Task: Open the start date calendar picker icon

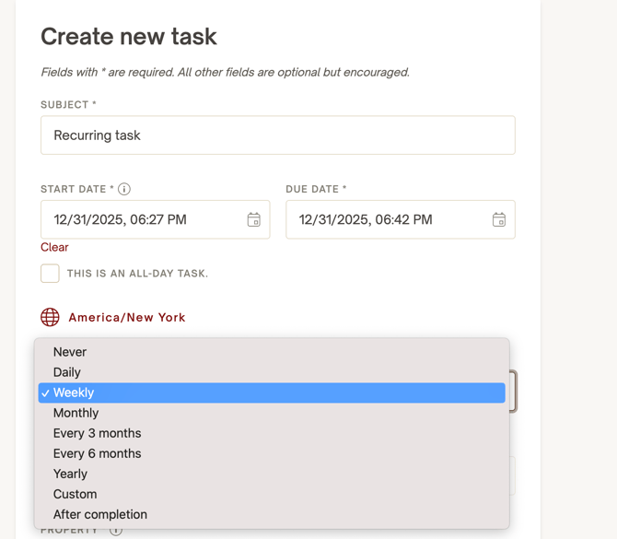Action: [x=253, y=219]
